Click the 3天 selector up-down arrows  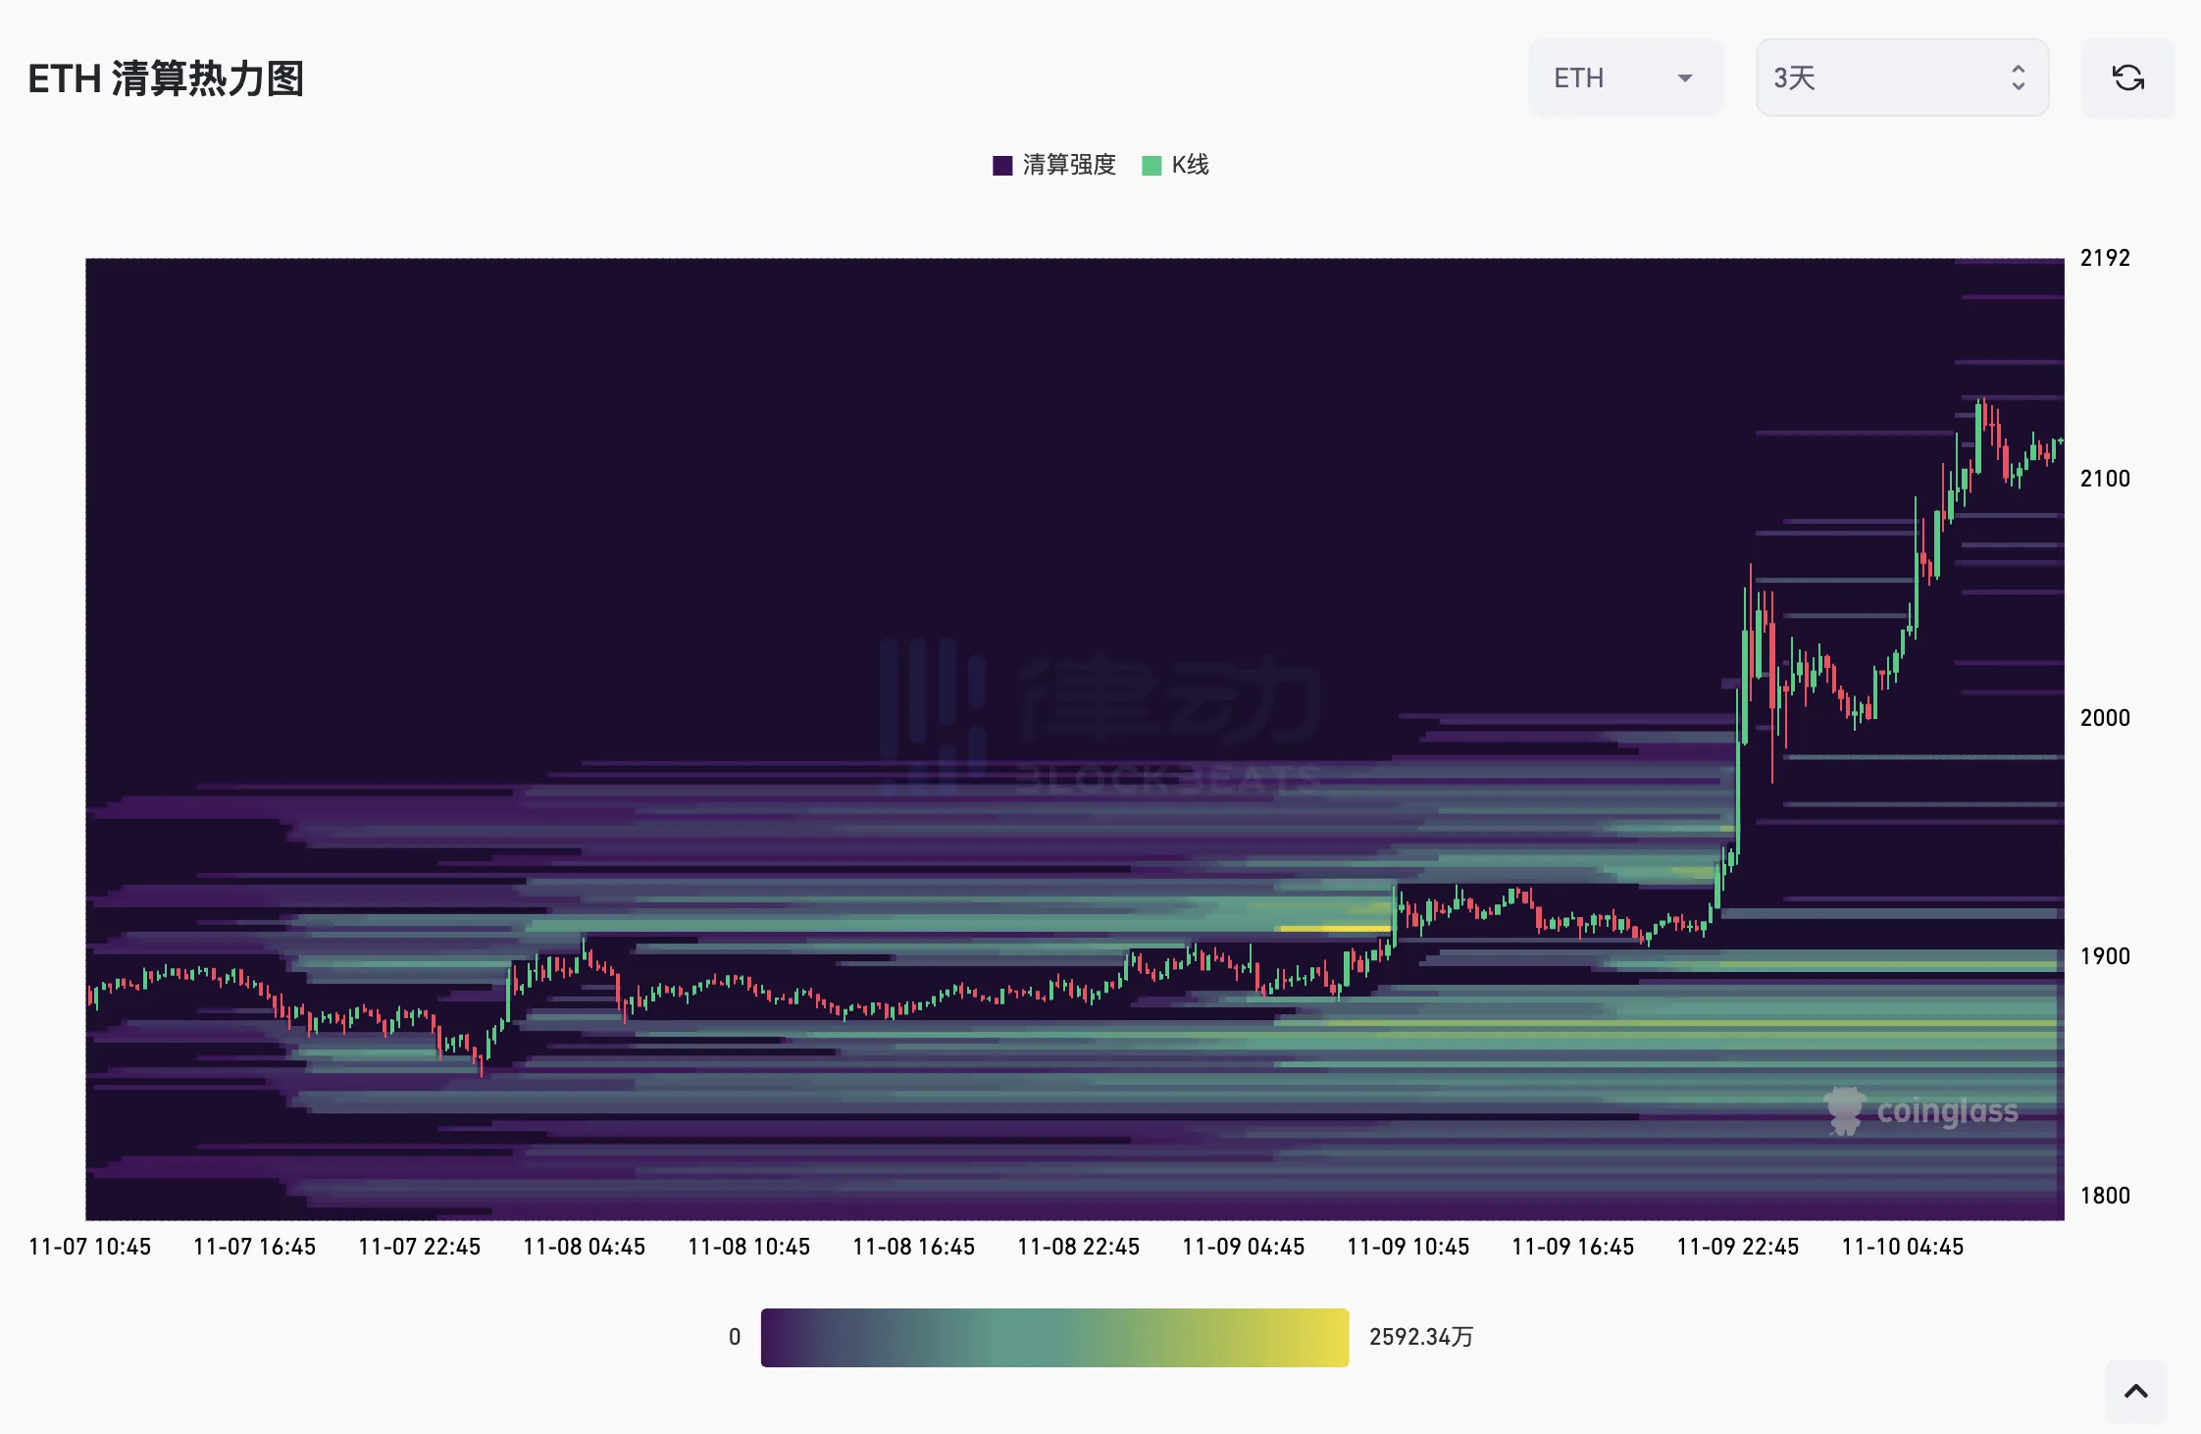click(2018, 77)
